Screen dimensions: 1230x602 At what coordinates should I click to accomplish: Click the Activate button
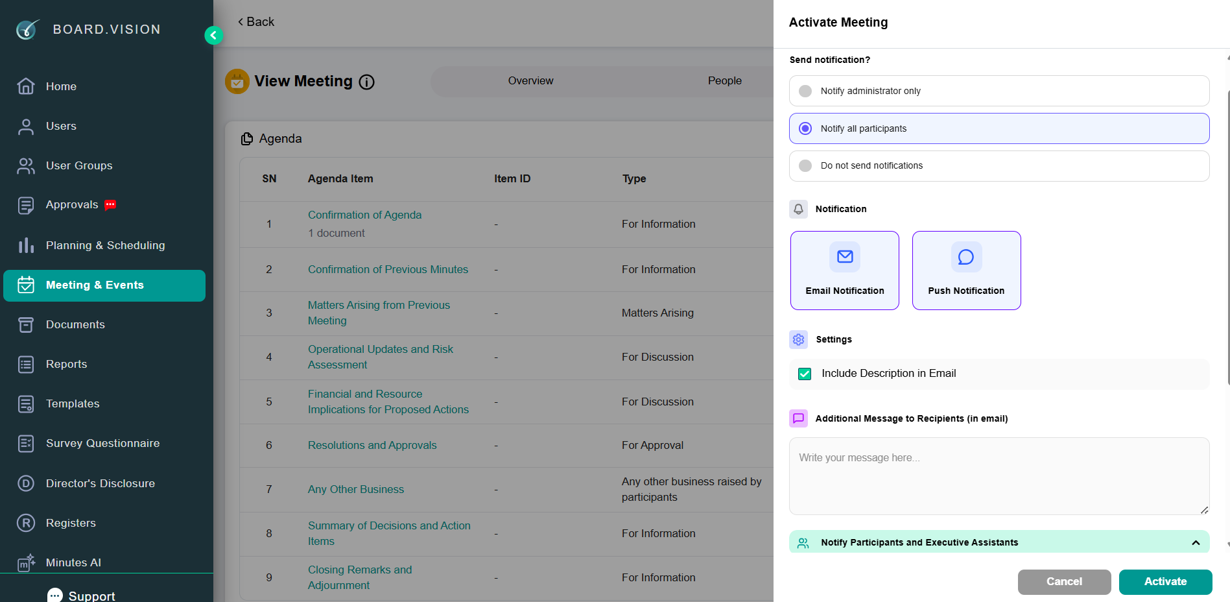coord(1165,582)
